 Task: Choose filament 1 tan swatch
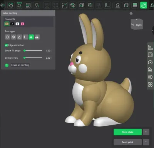click(x=7, y=24)
